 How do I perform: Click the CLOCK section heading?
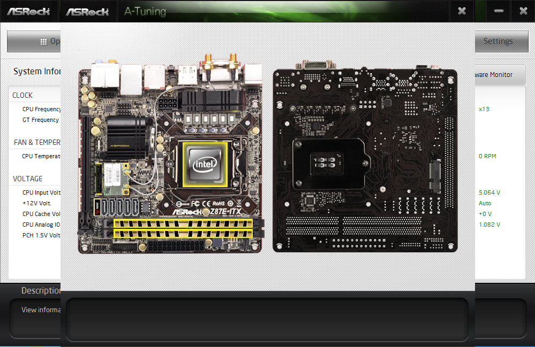pos(22,95)
